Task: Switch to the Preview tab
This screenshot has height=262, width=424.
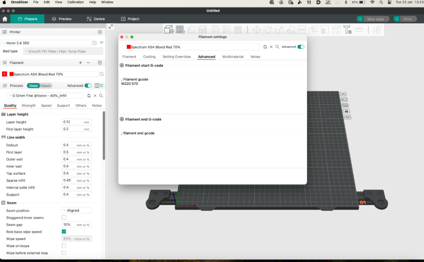Action: click(x=62, y=19)
